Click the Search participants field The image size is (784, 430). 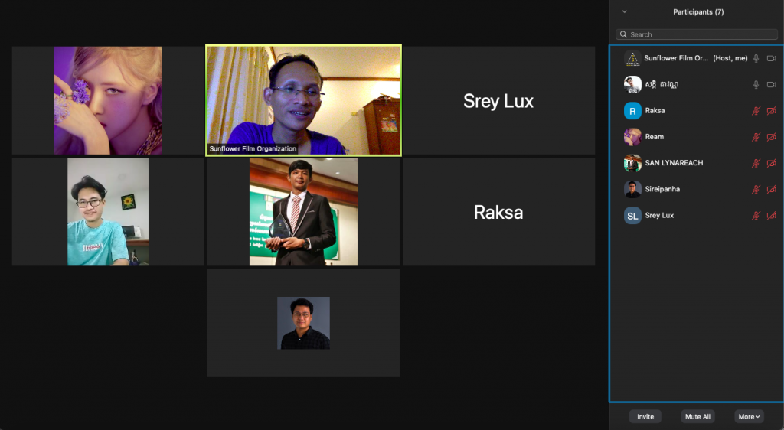697,34
